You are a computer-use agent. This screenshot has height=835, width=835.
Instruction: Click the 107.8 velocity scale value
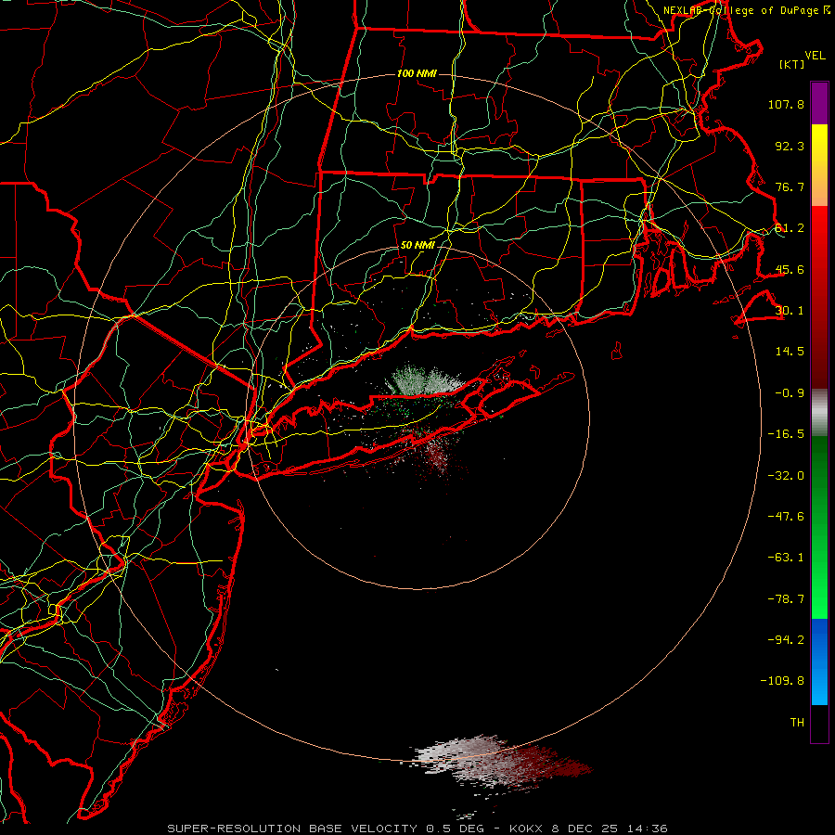coord(786,104)
